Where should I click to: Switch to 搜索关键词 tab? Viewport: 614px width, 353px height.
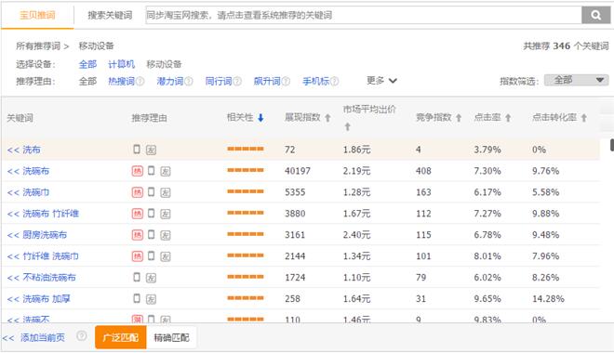coord(110,15)
